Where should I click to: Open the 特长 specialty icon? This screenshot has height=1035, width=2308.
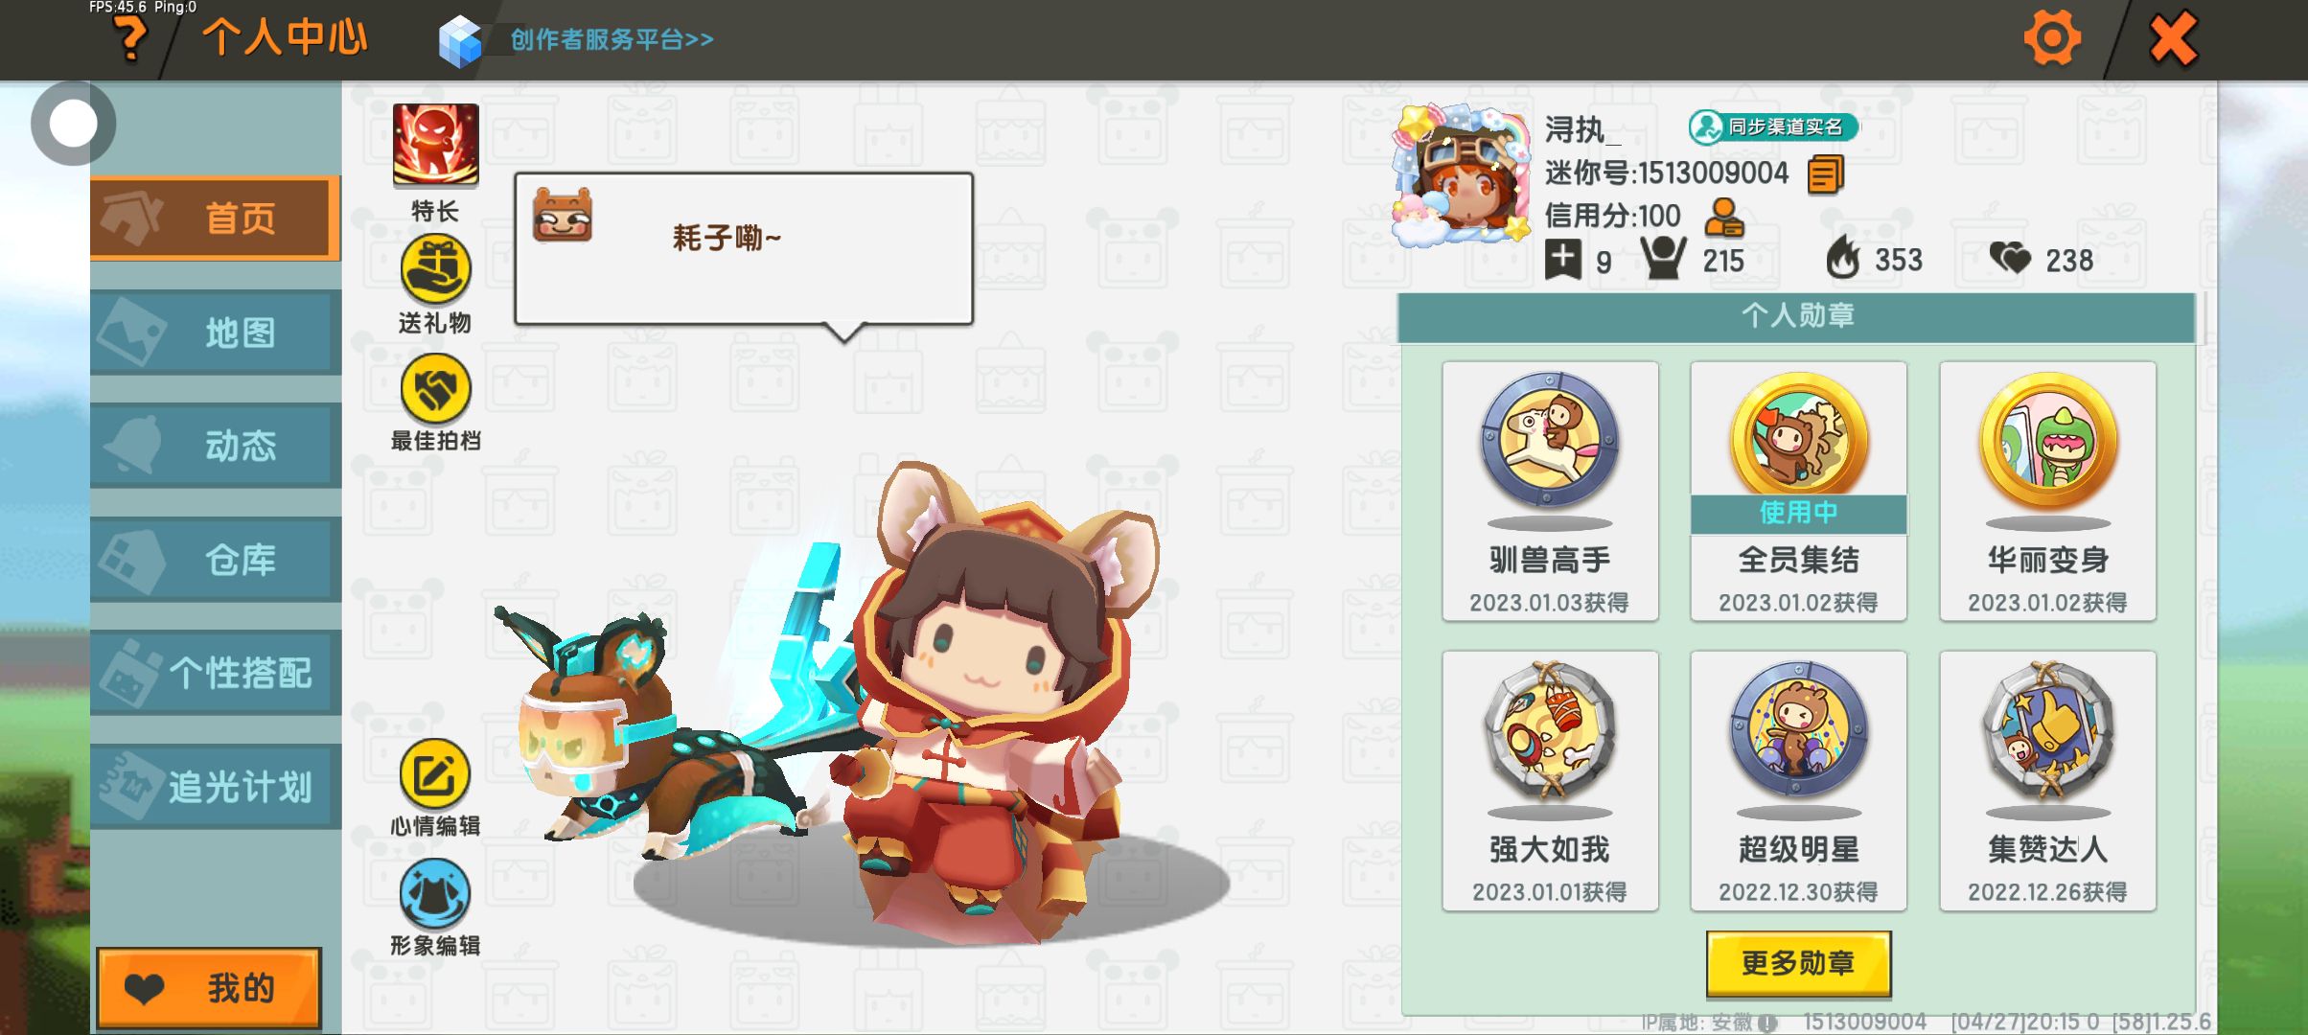point(435,146)
